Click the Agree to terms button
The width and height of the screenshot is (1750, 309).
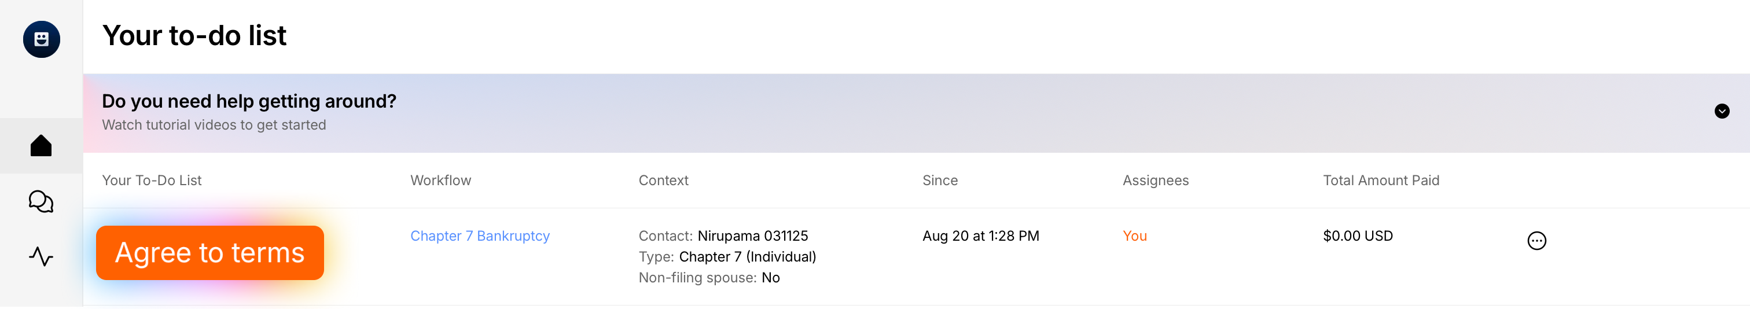tap(210, 253)
